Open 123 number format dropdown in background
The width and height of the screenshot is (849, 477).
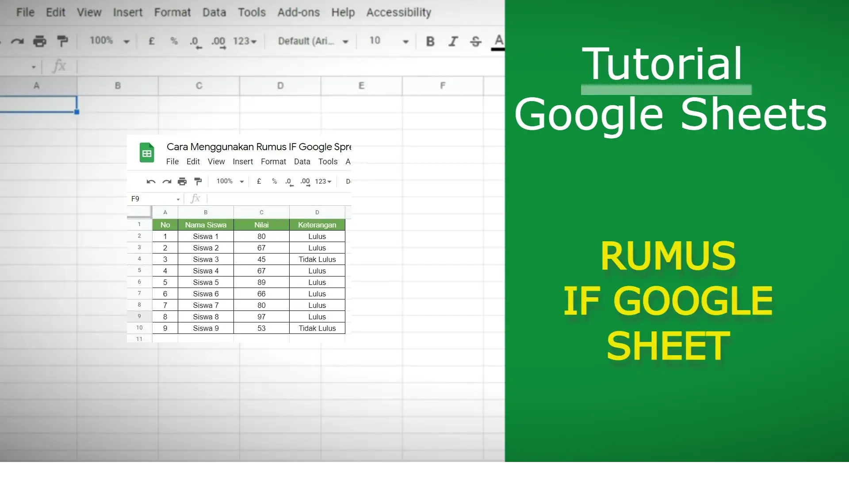tap(245, 41)
